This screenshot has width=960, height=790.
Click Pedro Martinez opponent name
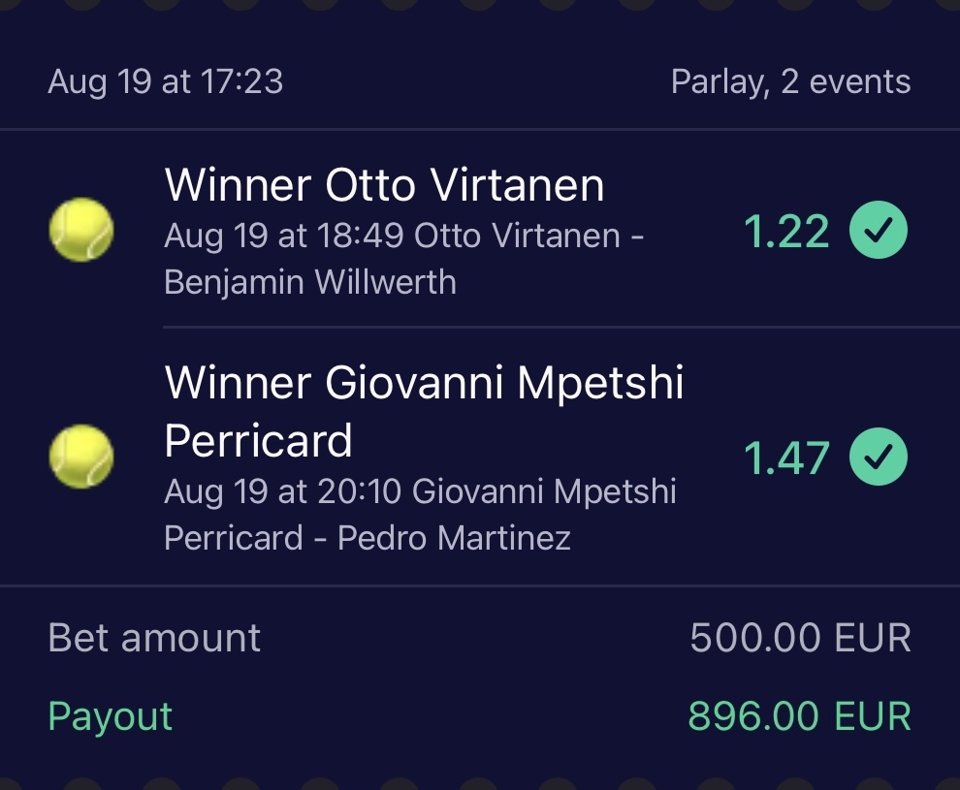[454, 538]
